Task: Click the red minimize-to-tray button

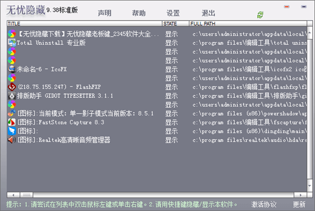Action: pyautogui.click(x=287, y=7)
